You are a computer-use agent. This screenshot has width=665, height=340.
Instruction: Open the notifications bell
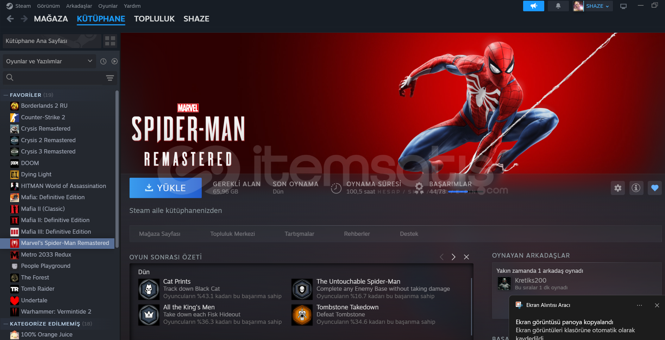pyautogui.click(x=558, y=6)
